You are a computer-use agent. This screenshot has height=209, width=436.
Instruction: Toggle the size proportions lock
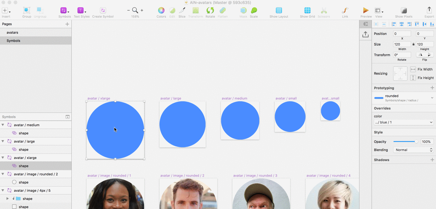click(414, 44)
